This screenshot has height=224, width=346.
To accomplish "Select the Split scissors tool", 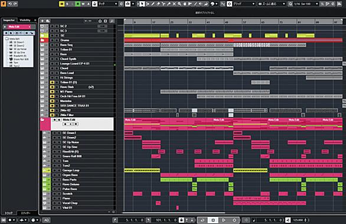I will point(164,4).
